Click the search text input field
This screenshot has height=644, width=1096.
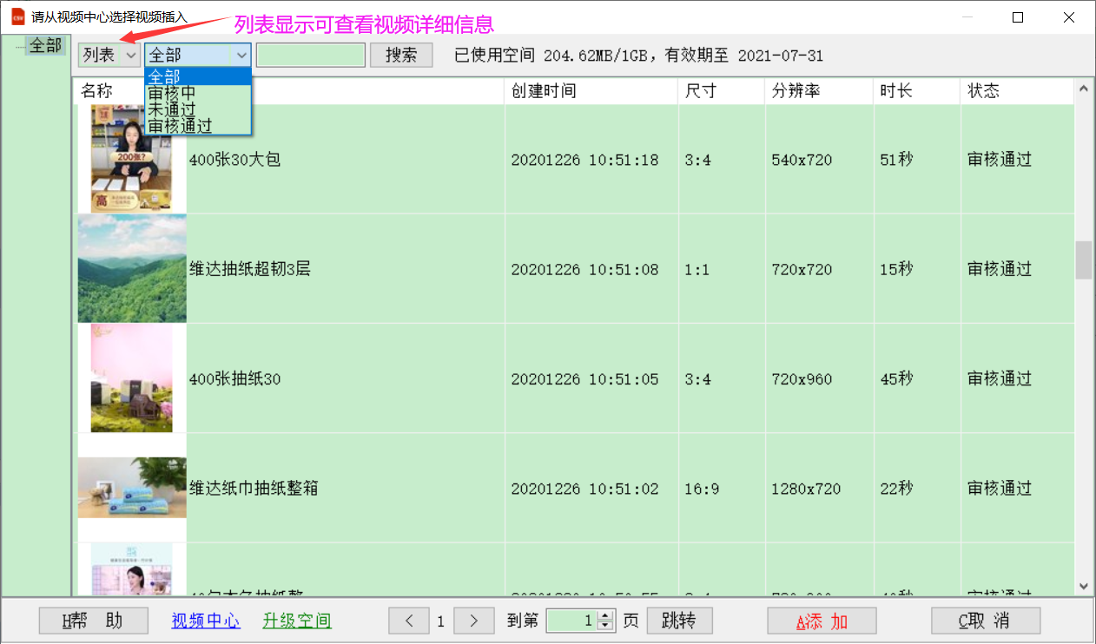click(x=310, y=55)
